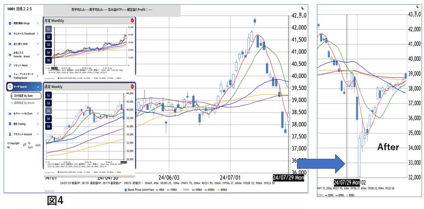
Task: Expand the Thumbnail submenu chevron
Action: (38, 33)
